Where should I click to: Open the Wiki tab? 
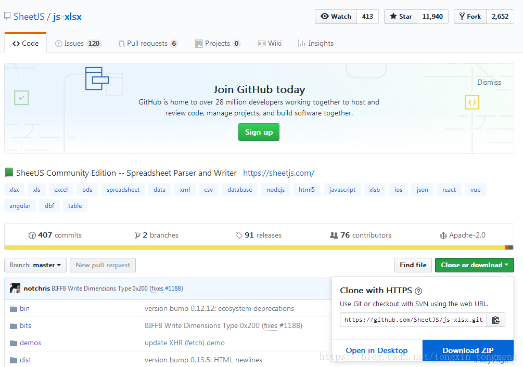270,44
